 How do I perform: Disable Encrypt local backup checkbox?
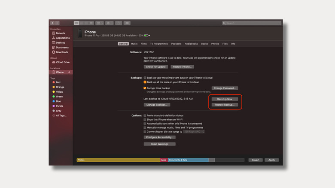(145, 88)
